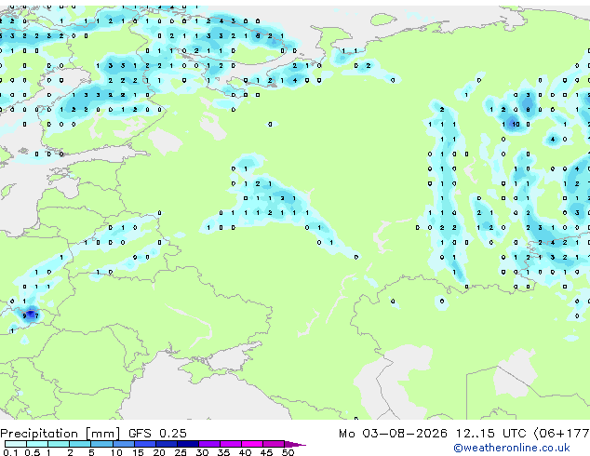The image size is (590, 456).
Task: Click the legend label '25'
Action: point(181,452)
